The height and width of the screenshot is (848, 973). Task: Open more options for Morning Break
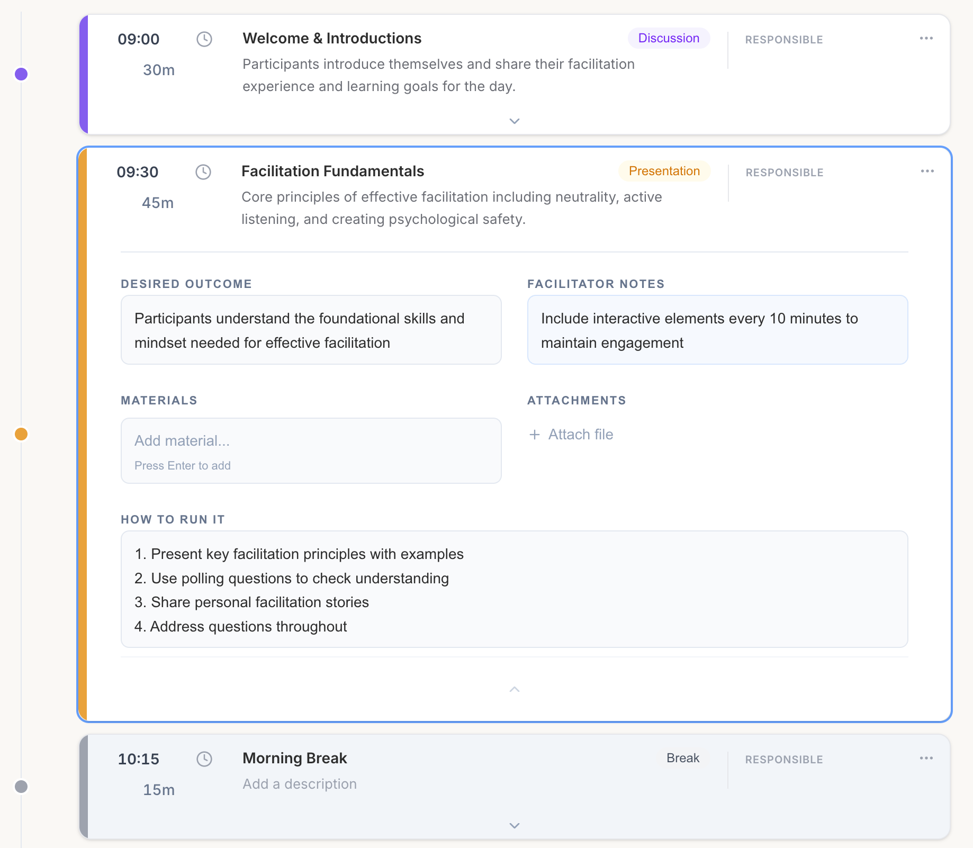pyautogui.click(x=927, y=757)
